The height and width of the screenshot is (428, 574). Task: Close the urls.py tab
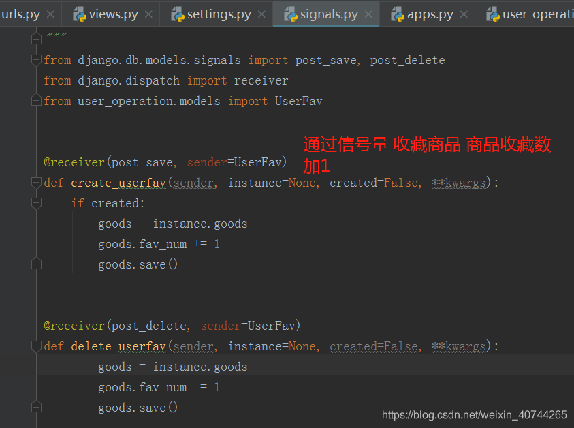[x=50, y=14]
